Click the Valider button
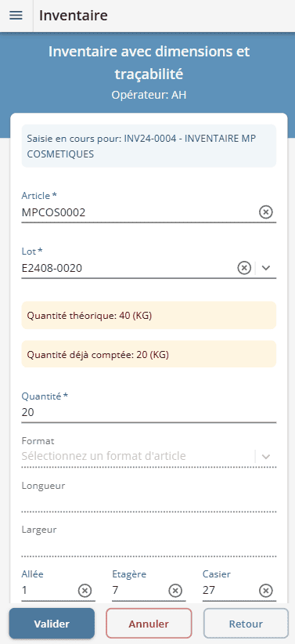 [52, 624]
